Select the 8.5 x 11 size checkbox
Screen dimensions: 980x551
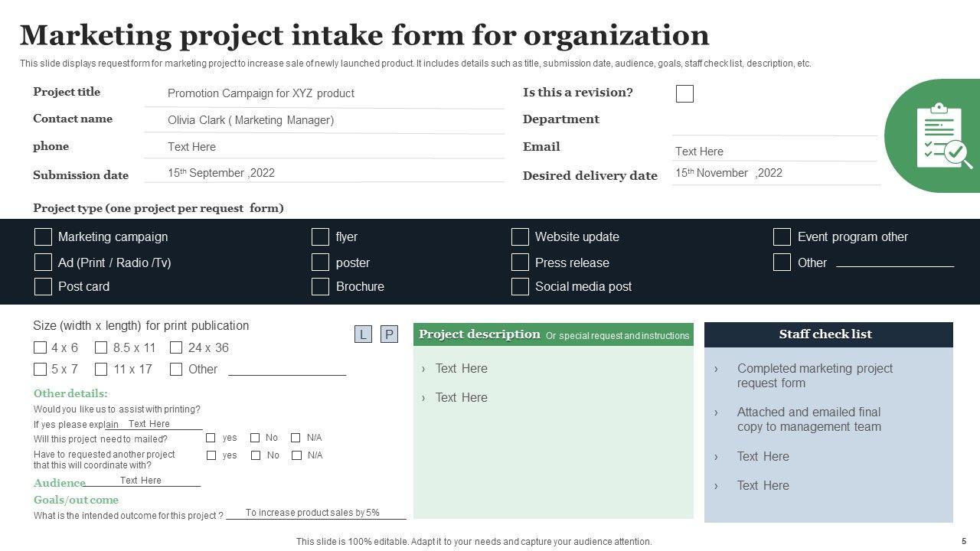coord(101,347)
